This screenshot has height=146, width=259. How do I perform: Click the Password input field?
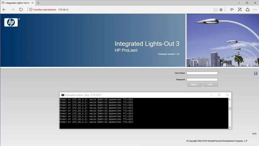click(x=202, y=79)
